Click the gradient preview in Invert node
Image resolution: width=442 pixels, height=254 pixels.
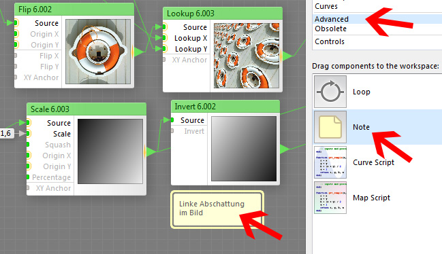(244, 149)
